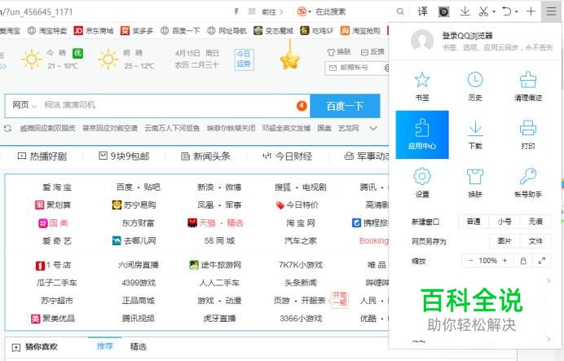Decrease zoom with minus button
This screenshot has height=361, width=564.
470,261
